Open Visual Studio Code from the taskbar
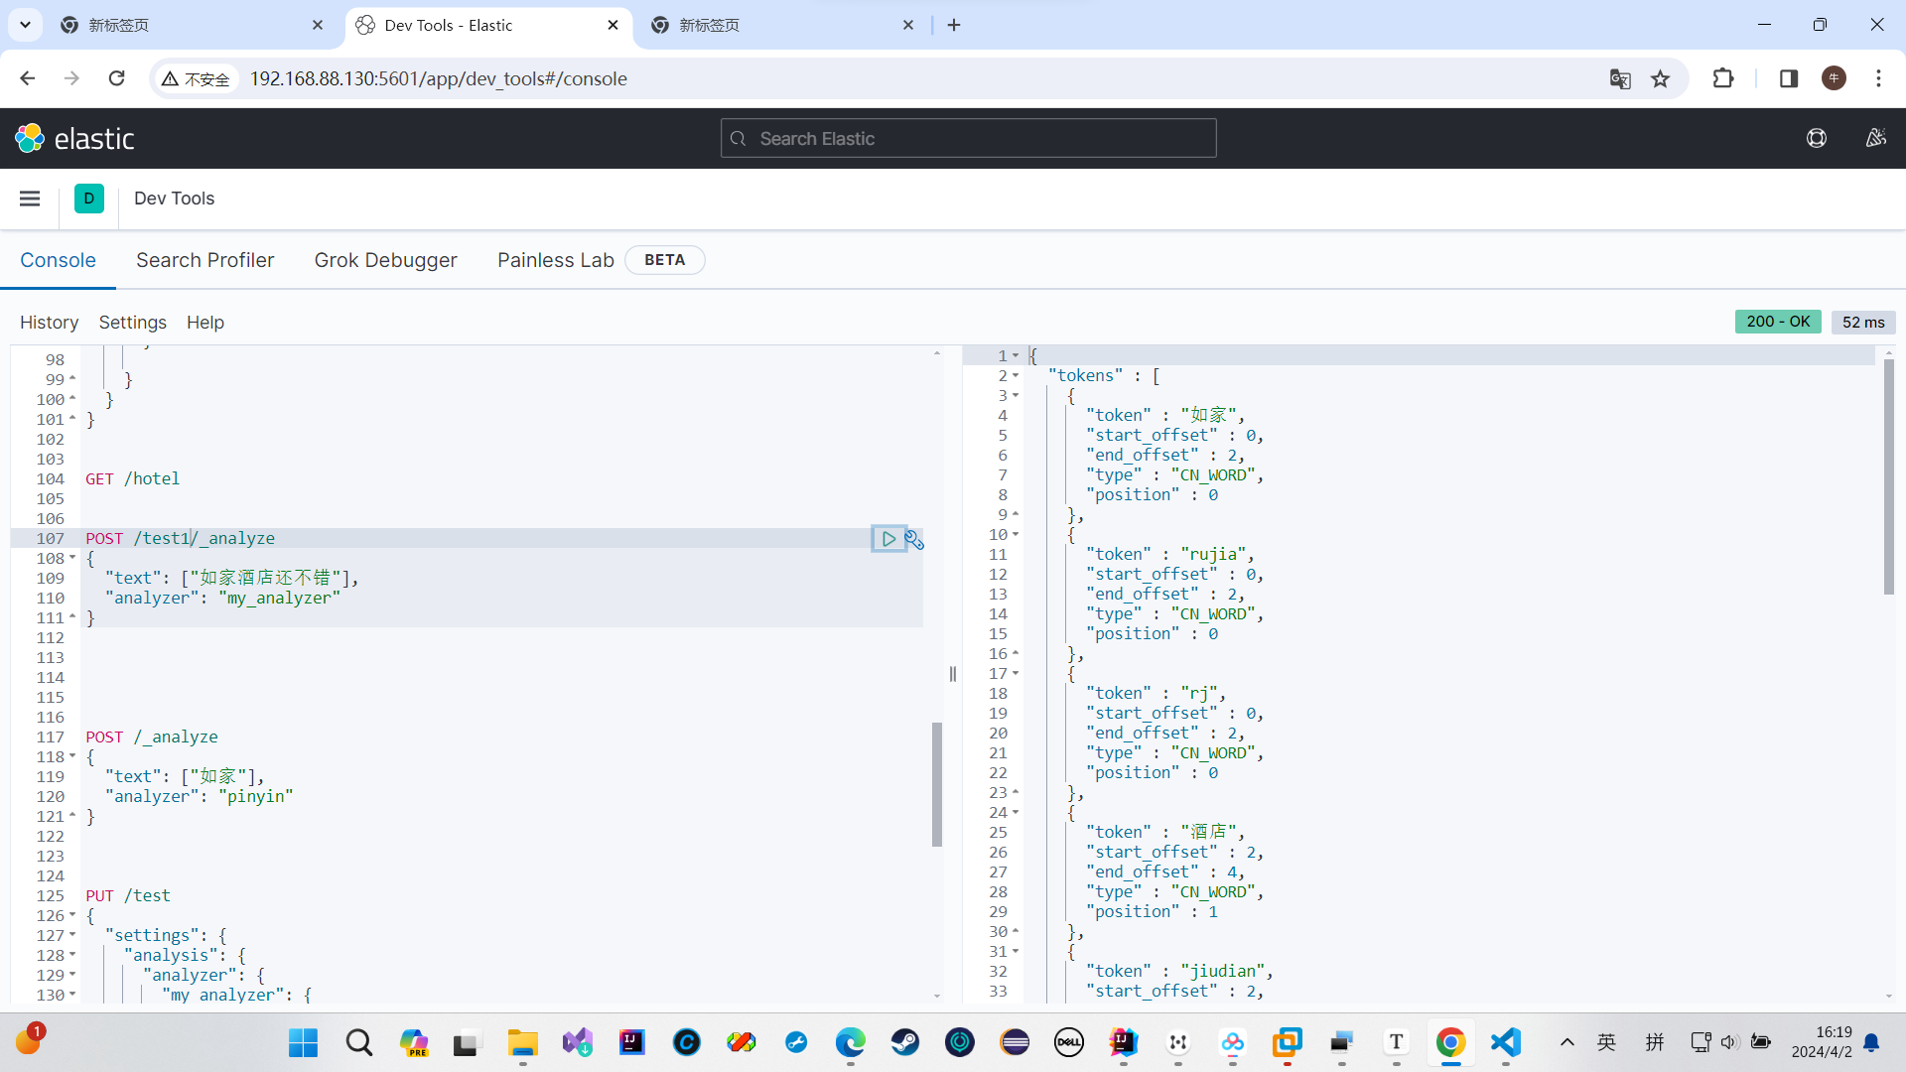Screen dimensions: 1906x1072 1505,1042
